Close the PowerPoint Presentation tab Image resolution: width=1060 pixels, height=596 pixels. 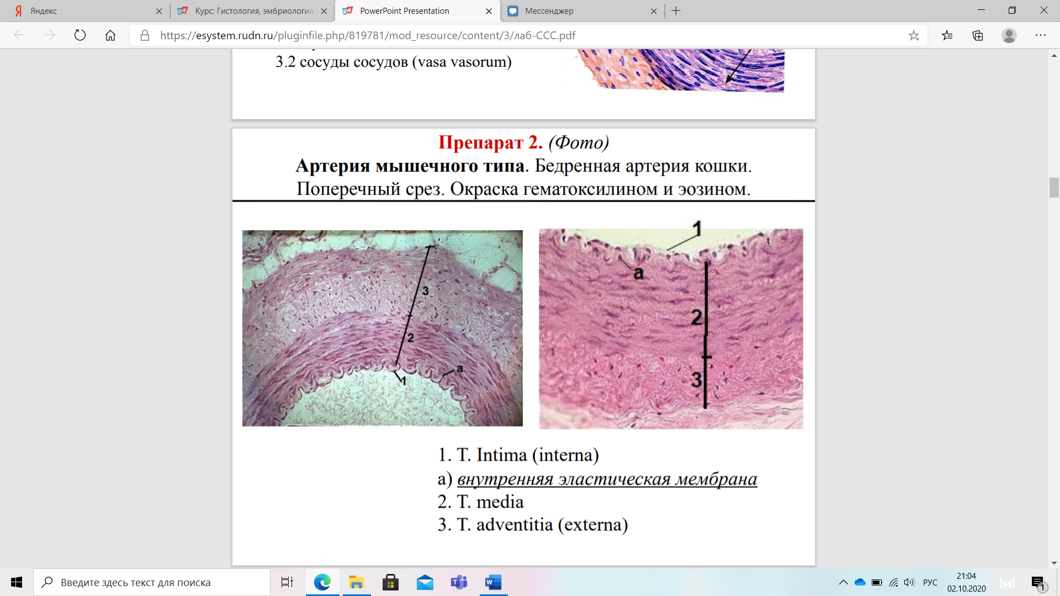(489, 11)
